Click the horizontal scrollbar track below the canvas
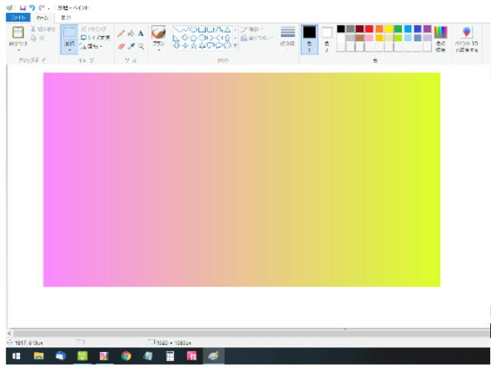491x368 pixels. [x=251, y=333]
